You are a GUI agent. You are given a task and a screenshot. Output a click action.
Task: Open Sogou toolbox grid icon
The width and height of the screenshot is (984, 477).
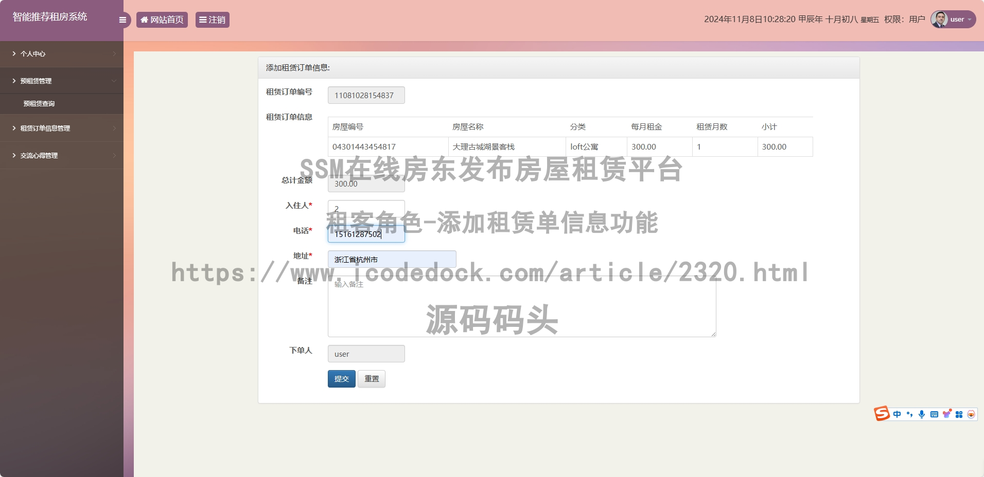pos(959,414)
